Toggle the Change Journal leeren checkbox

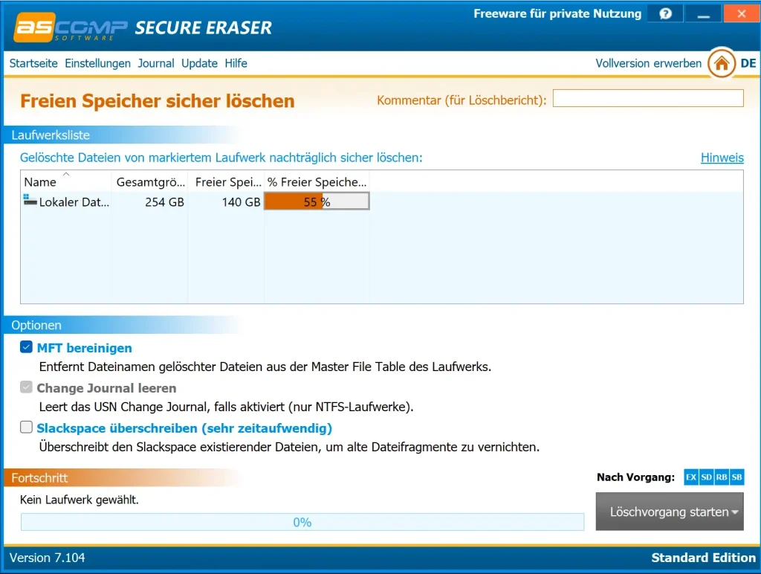[26, 387]
